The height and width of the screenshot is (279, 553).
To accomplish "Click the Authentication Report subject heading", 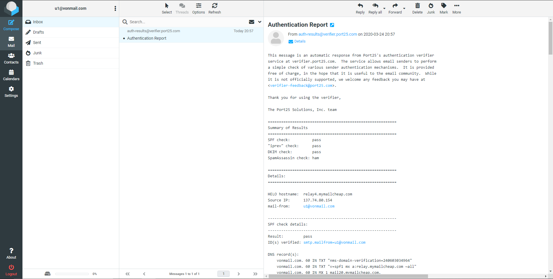I will click(x=298, y=25).
